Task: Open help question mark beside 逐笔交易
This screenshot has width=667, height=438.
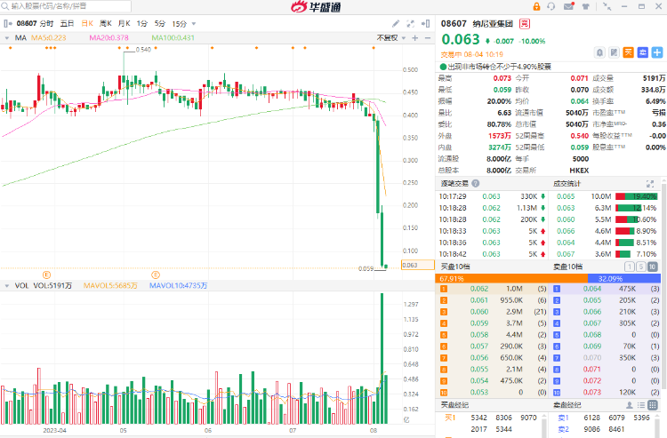Action: click(476, 184)
